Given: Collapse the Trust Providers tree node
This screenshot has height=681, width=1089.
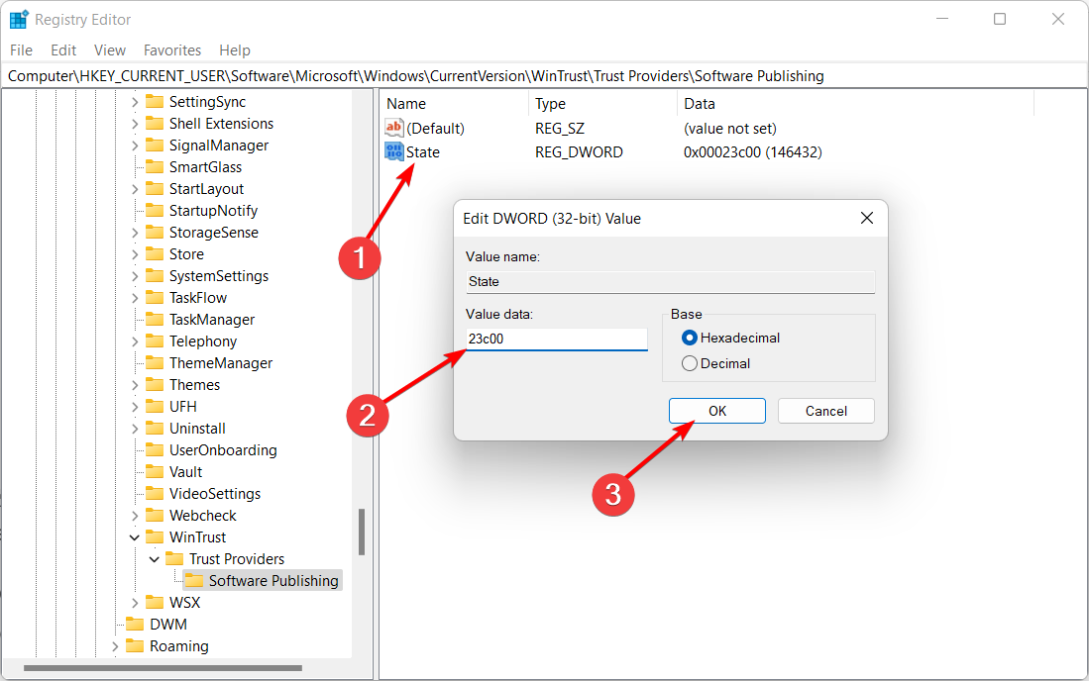Looking at the screenshot, I should tap(155, 559).
